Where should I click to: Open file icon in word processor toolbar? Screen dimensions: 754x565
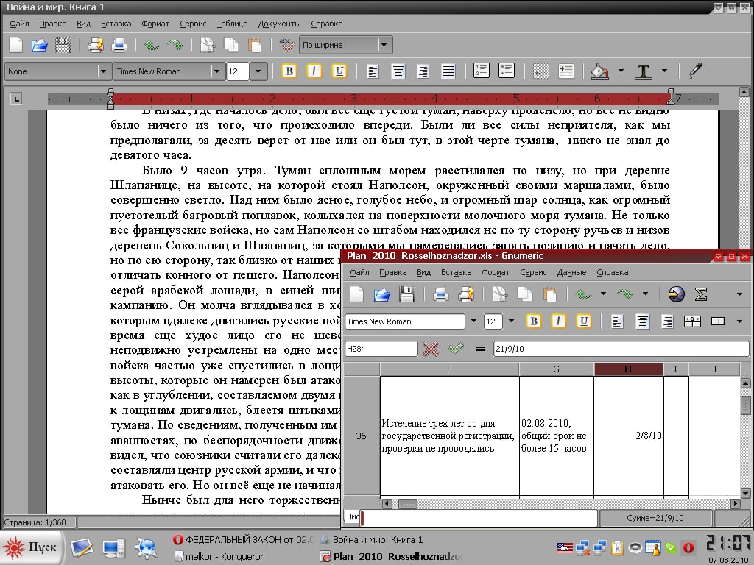[x=40, y=45]
